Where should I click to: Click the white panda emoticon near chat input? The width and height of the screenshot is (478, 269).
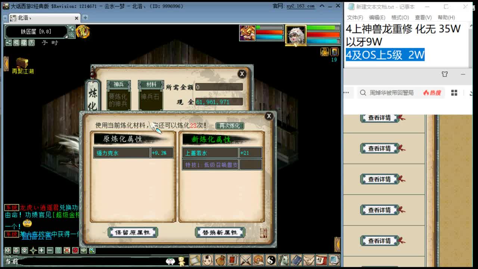170,261
